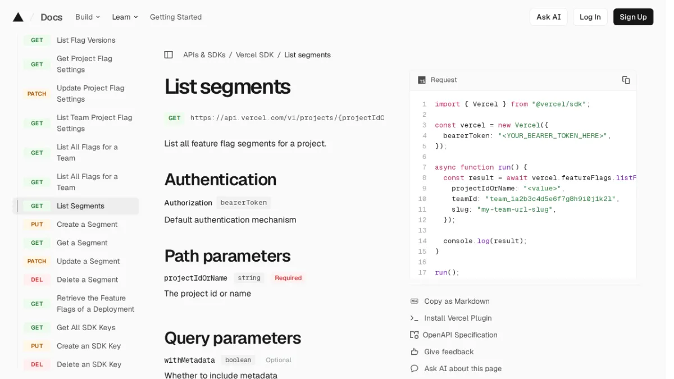Click the Ask AI button
This screenshot has height=379, width=674.
[x=548, y=17]
